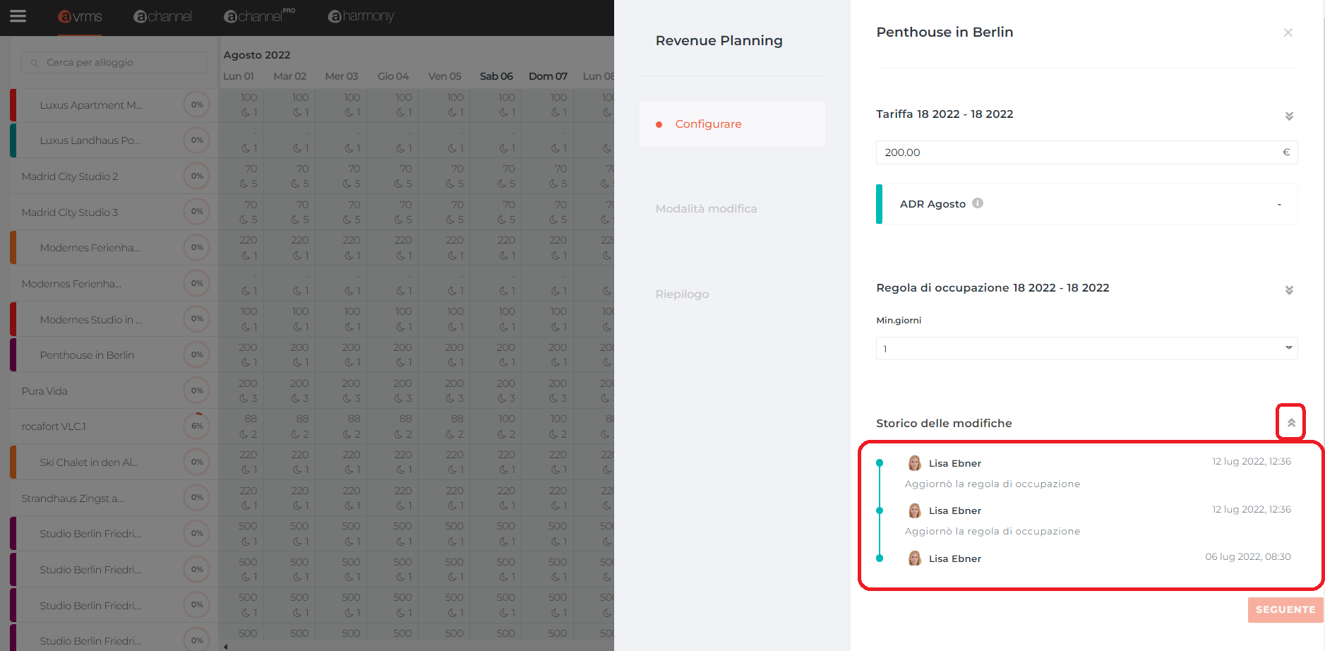Click first Aggiornò la regola di occupazione entry
Image resolution: width=1325 pixels, height=651 pixels.
tap(992, 484)
